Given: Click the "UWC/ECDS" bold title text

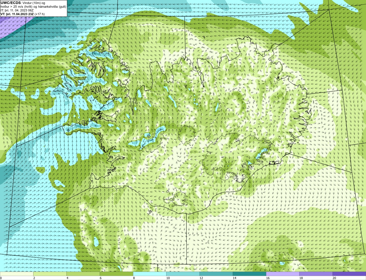Looking at the screenshot, I should pos(11,3).
